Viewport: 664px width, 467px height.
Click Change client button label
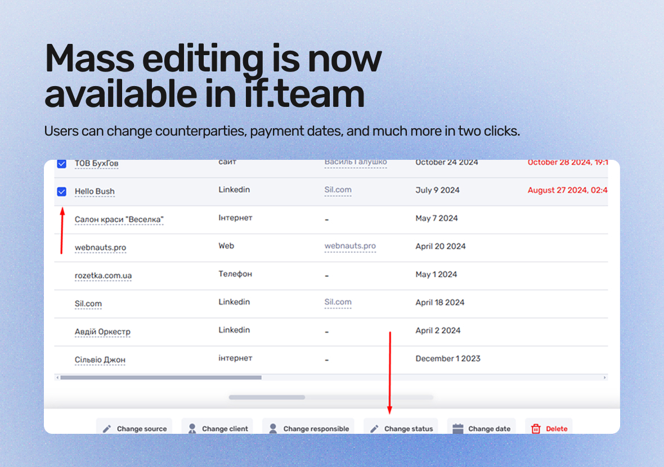pos(225,429)
